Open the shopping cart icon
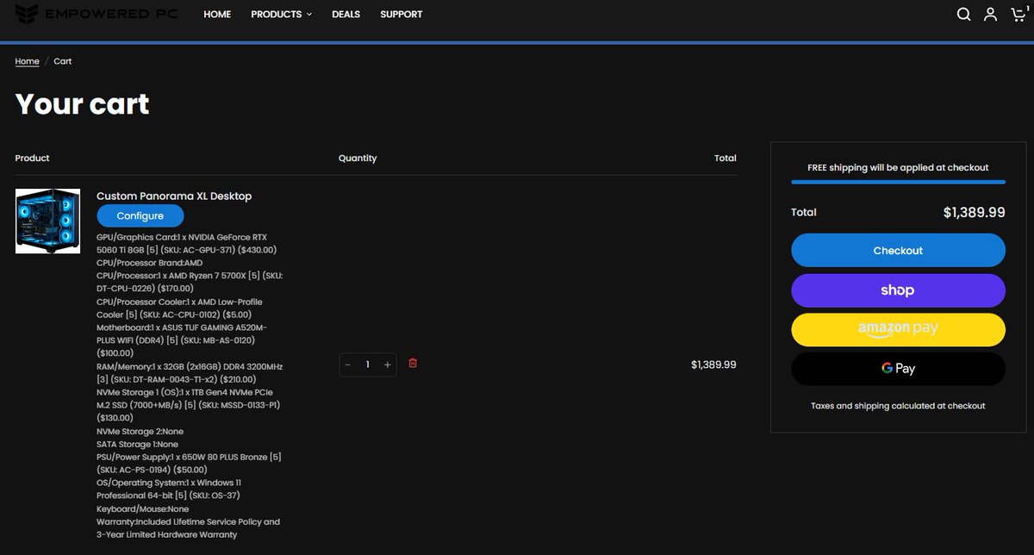This screenshot has height=555, width=1034. [1018, 14]
